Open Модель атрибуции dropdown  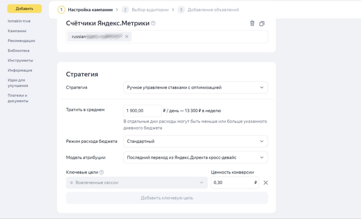pos(195,158)
